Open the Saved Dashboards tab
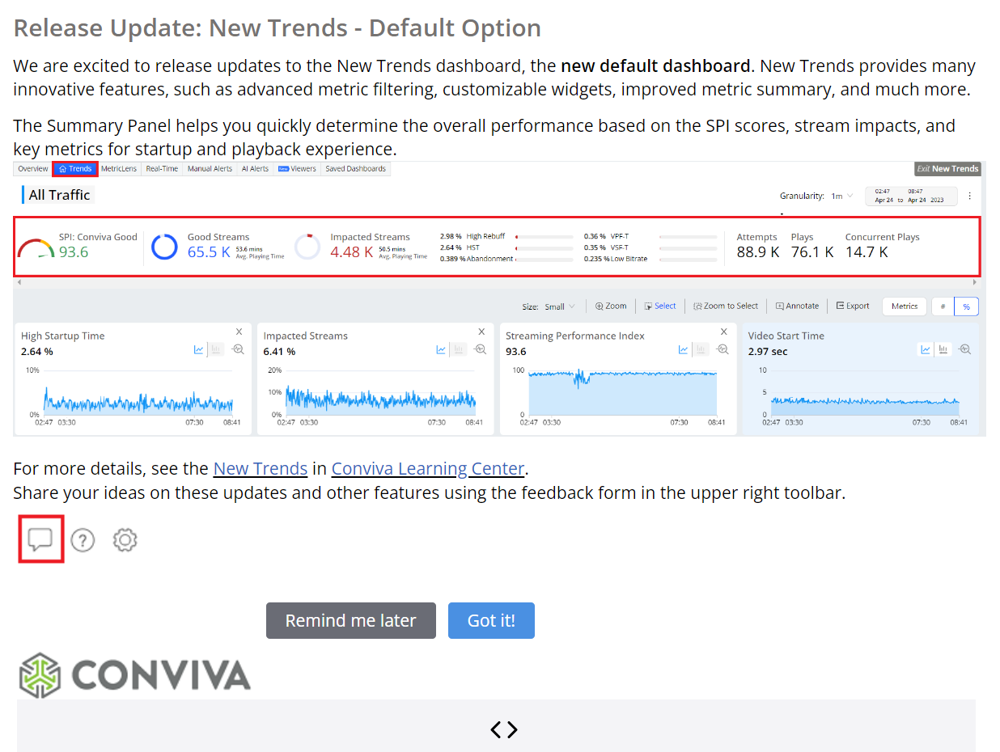The width and height of the screenshot is (1000, 752). [356, 169]
